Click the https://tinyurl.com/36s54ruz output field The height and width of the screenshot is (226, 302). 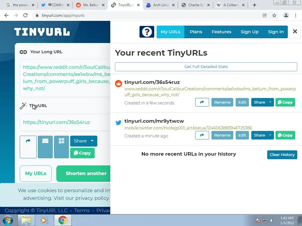65,122
